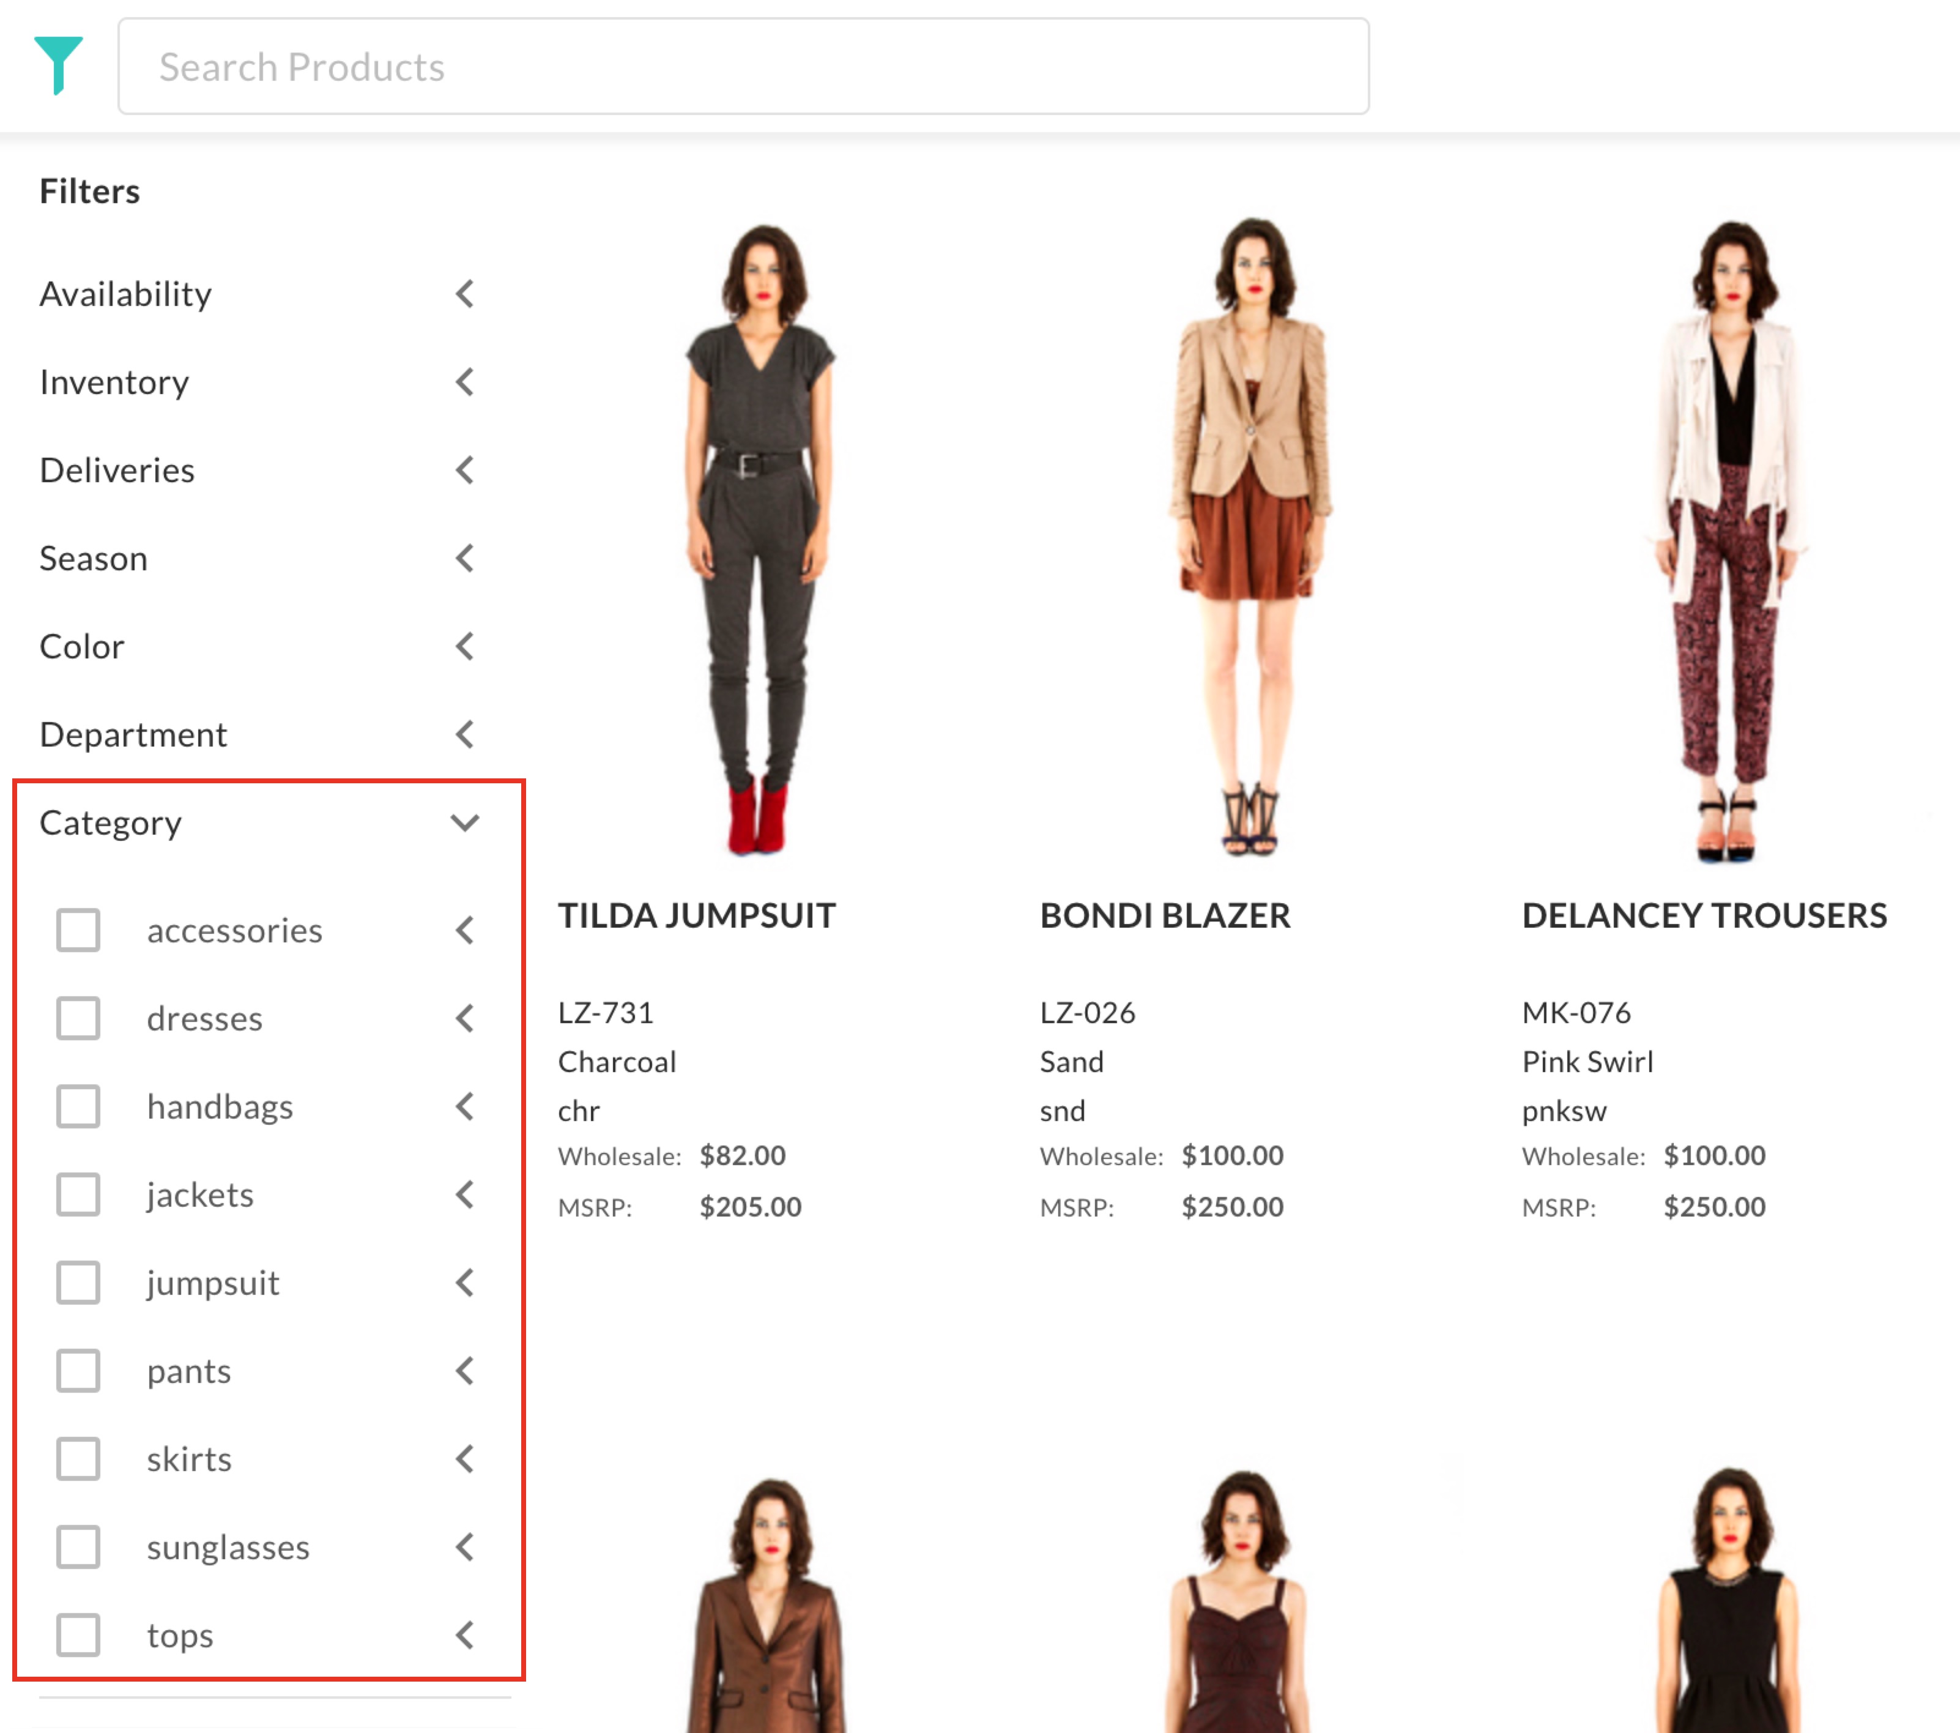Click the handbags category label
Image resolution: width=1960 pixels, height=1733 pixels.
(x=220, y=1107)
